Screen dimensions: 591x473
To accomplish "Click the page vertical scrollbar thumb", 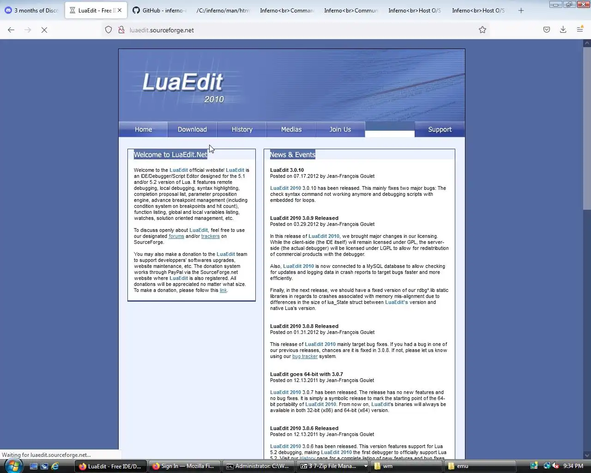I will 587,128.
